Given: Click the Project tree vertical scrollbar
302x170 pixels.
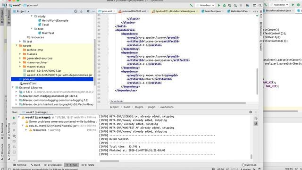Looking at the screenshot, I should 94,62.
